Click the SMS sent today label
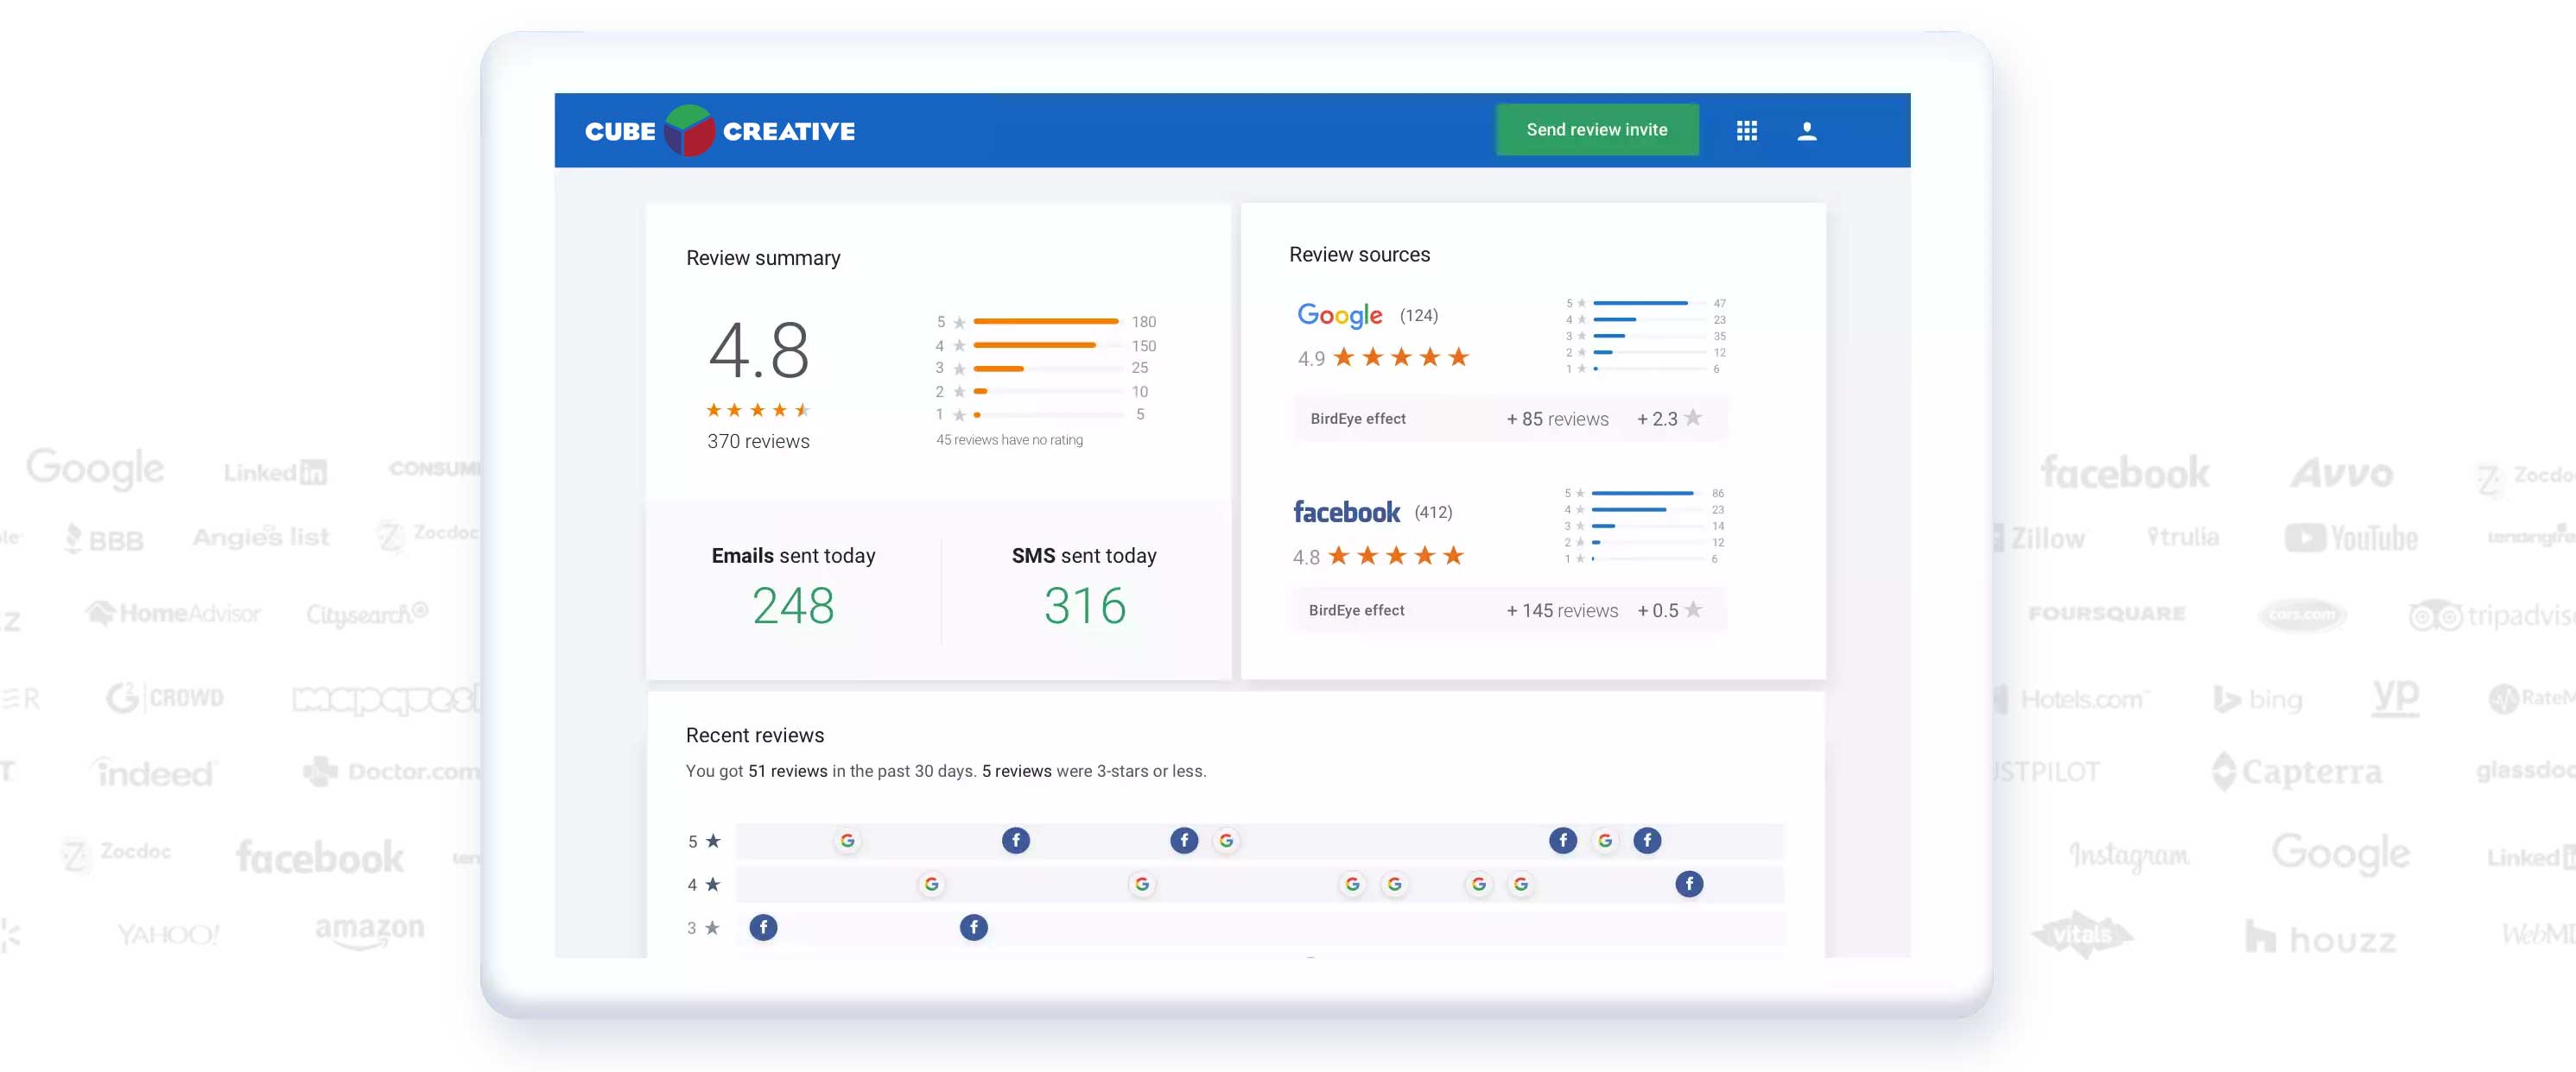The height and width of the screenshot is (1072, 2576). tap(1084, 556)
